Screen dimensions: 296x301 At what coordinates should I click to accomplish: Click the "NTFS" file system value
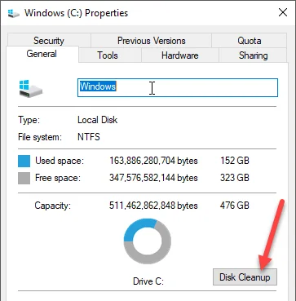(x=89, y=137)
